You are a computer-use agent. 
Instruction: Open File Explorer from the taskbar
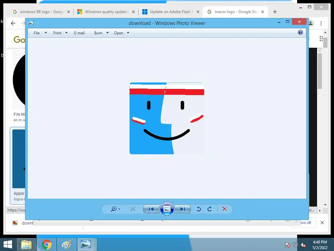(26, 244)
